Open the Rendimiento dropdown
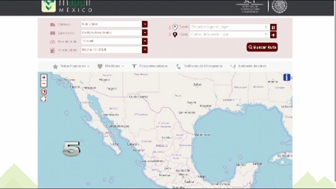336x189 pixels. pos(145,41)
